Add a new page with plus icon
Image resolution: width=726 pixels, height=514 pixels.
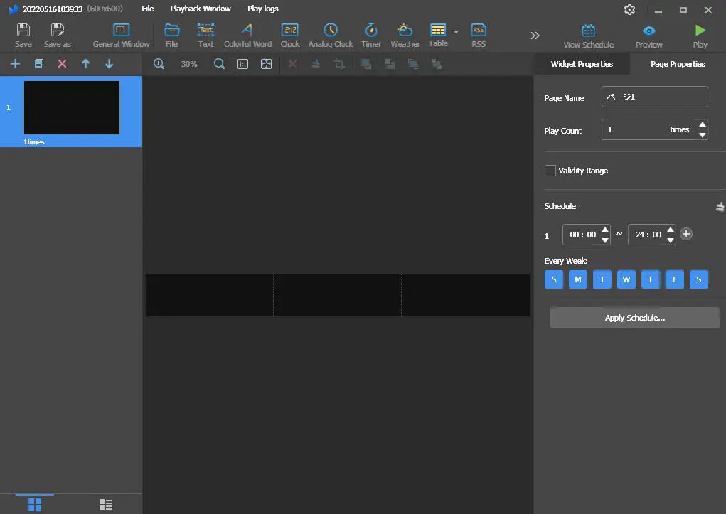pos(15,63)
